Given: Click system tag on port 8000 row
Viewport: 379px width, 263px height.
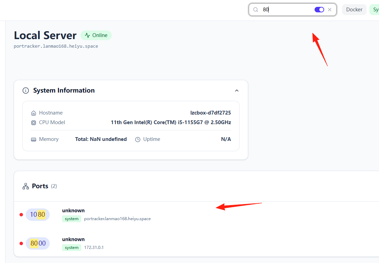Looking at the screenshot, I should [x=72, y=248].
